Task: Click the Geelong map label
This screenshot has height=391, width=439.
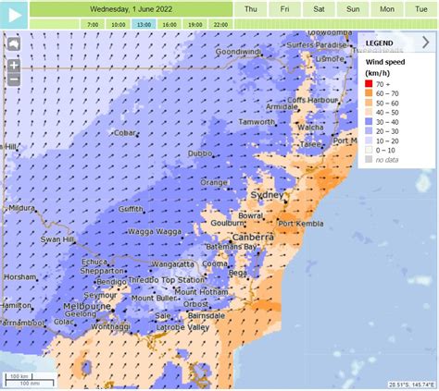Action: (x=81, y=313)
